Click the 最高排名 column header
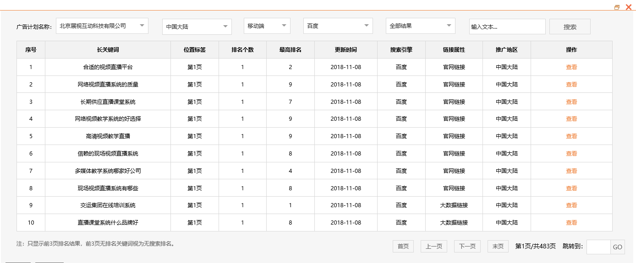The image size is (636, 263). pos(291,50)
